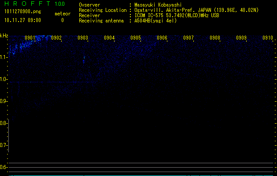Click the Ovserver label
The height and width of the screenshot is (176, 277).
(x=89, y=5)
